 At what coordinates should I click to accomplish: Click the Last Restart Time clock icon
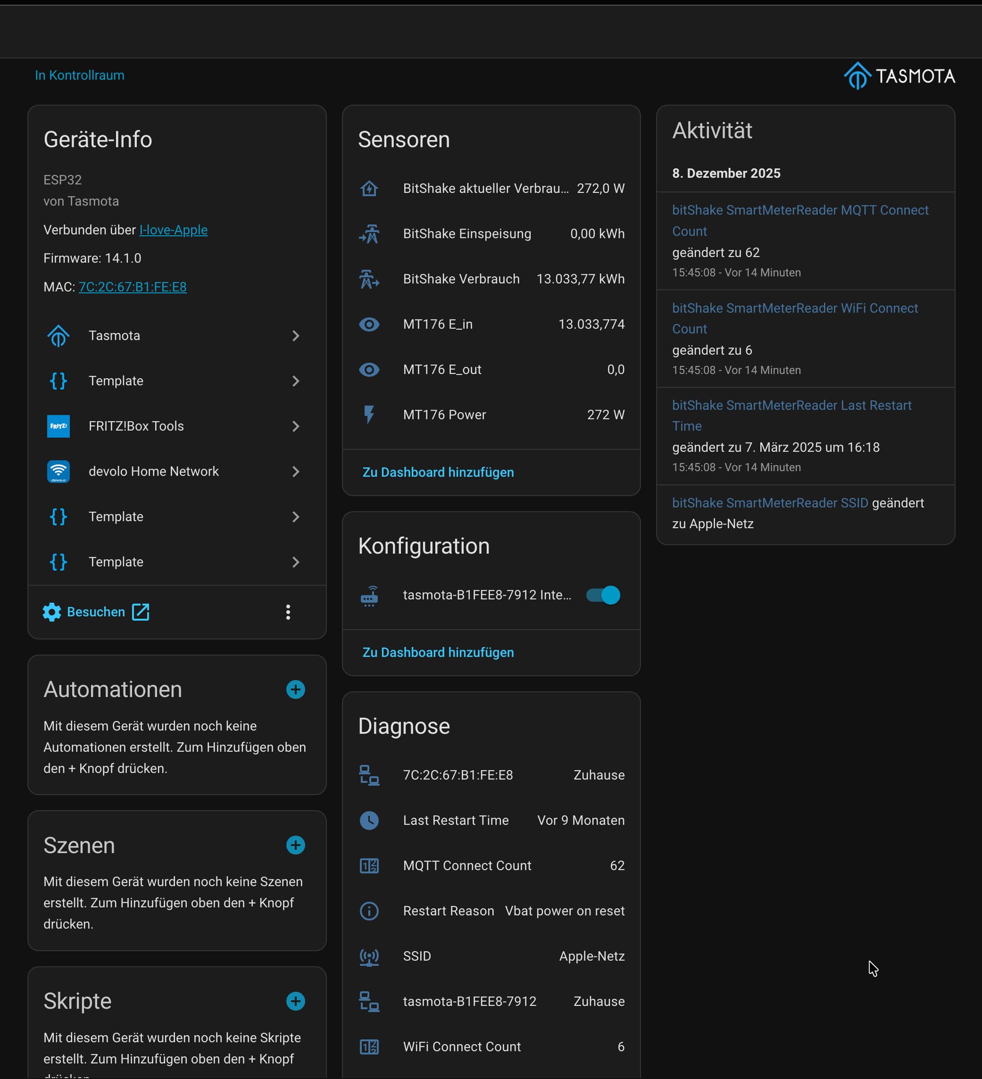point(369,820)
